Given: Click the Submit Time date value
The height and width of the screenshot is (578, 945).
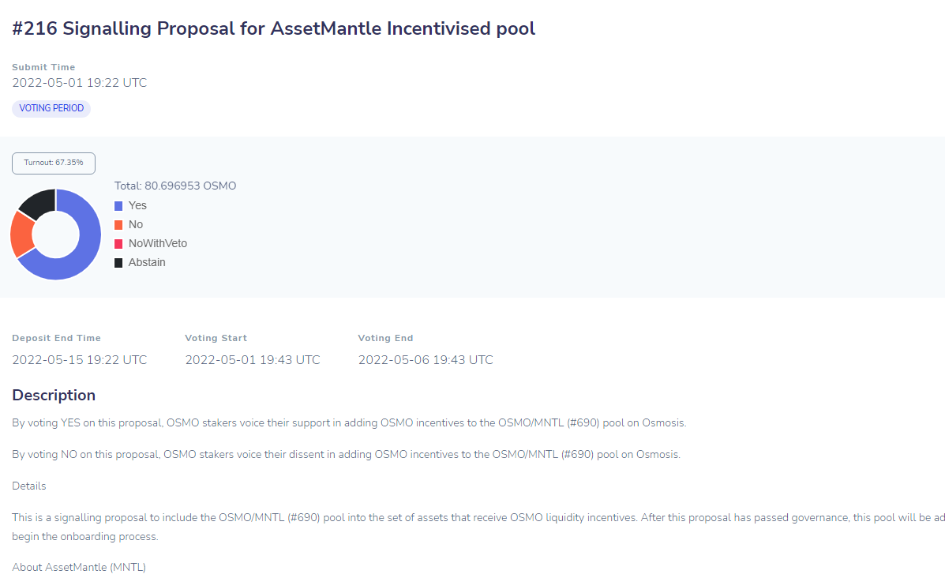Looking at the screenshot, I should click(80, 83).
